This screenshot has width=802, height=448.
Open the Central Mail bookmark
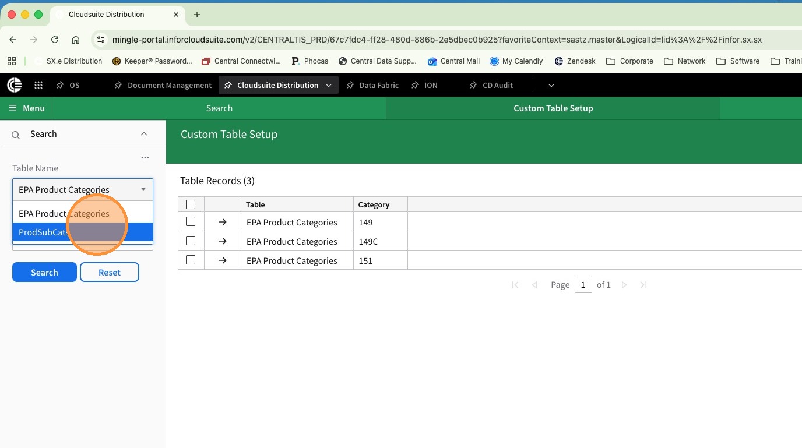click(x=453, y=61)
